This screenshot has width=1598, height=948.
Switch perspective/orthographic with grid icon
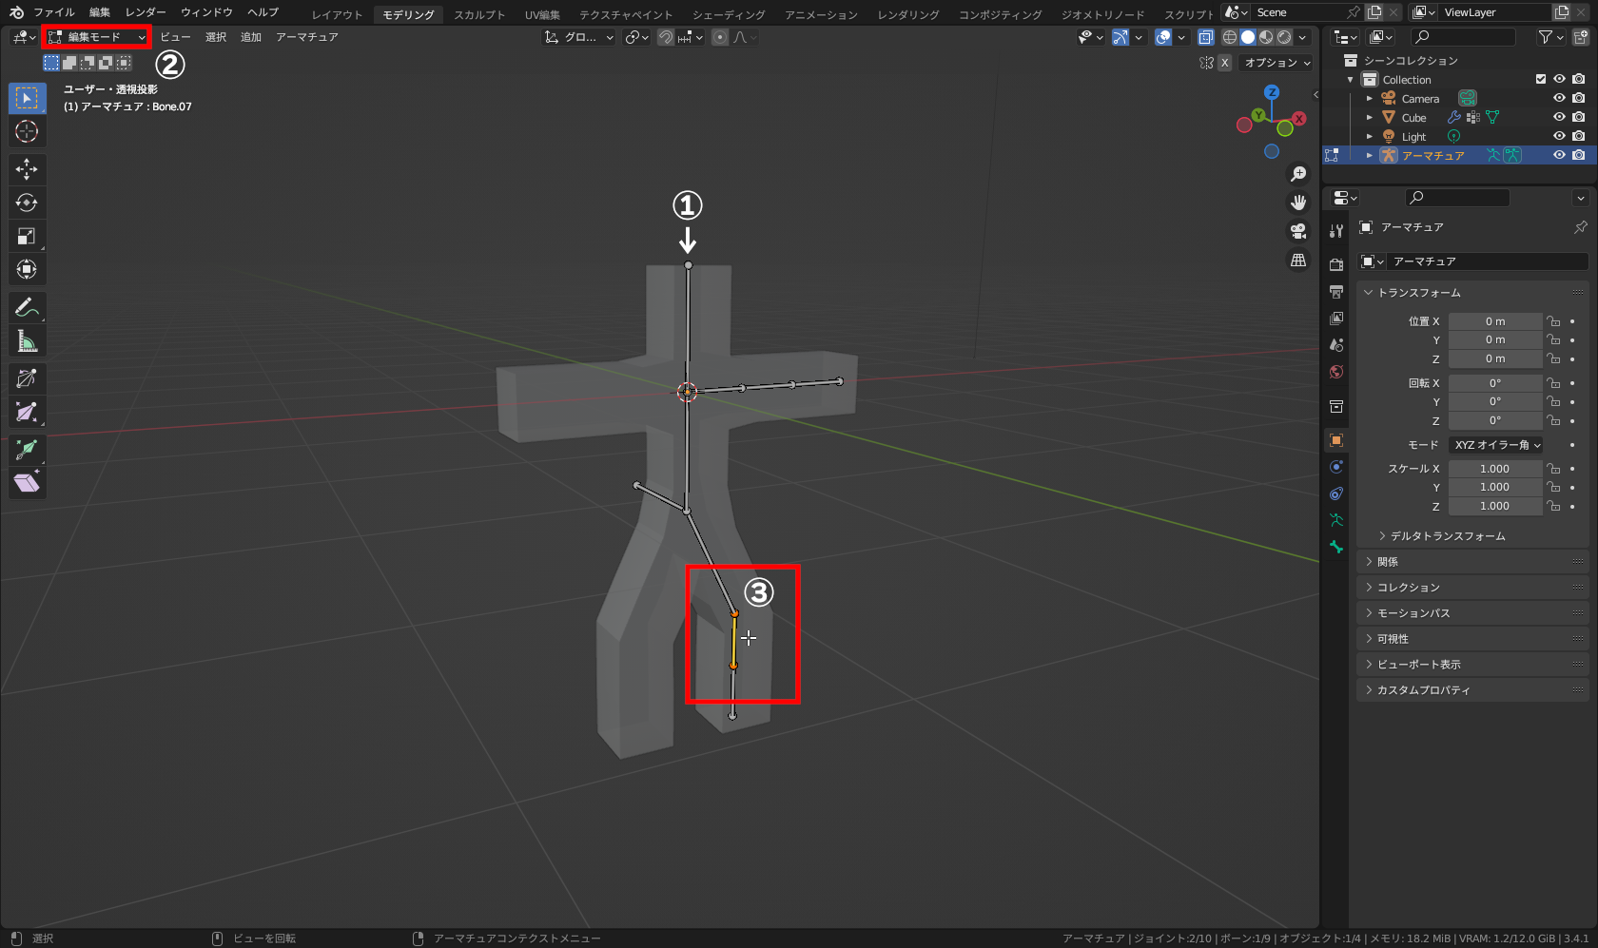click(1298, 260)
